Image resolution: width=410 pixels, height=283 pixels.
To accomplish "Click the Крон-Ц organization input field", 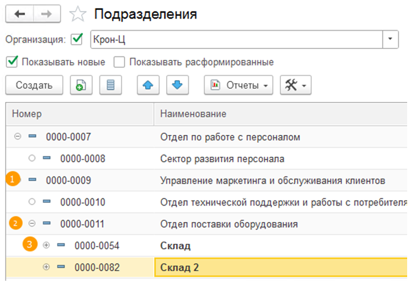I will 234,40.
